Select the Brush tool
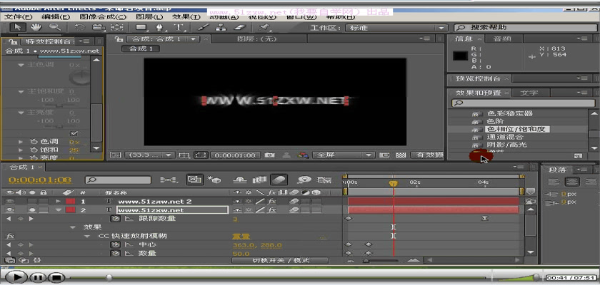Viewport: 600px width, 285px height. pos(204,28)
